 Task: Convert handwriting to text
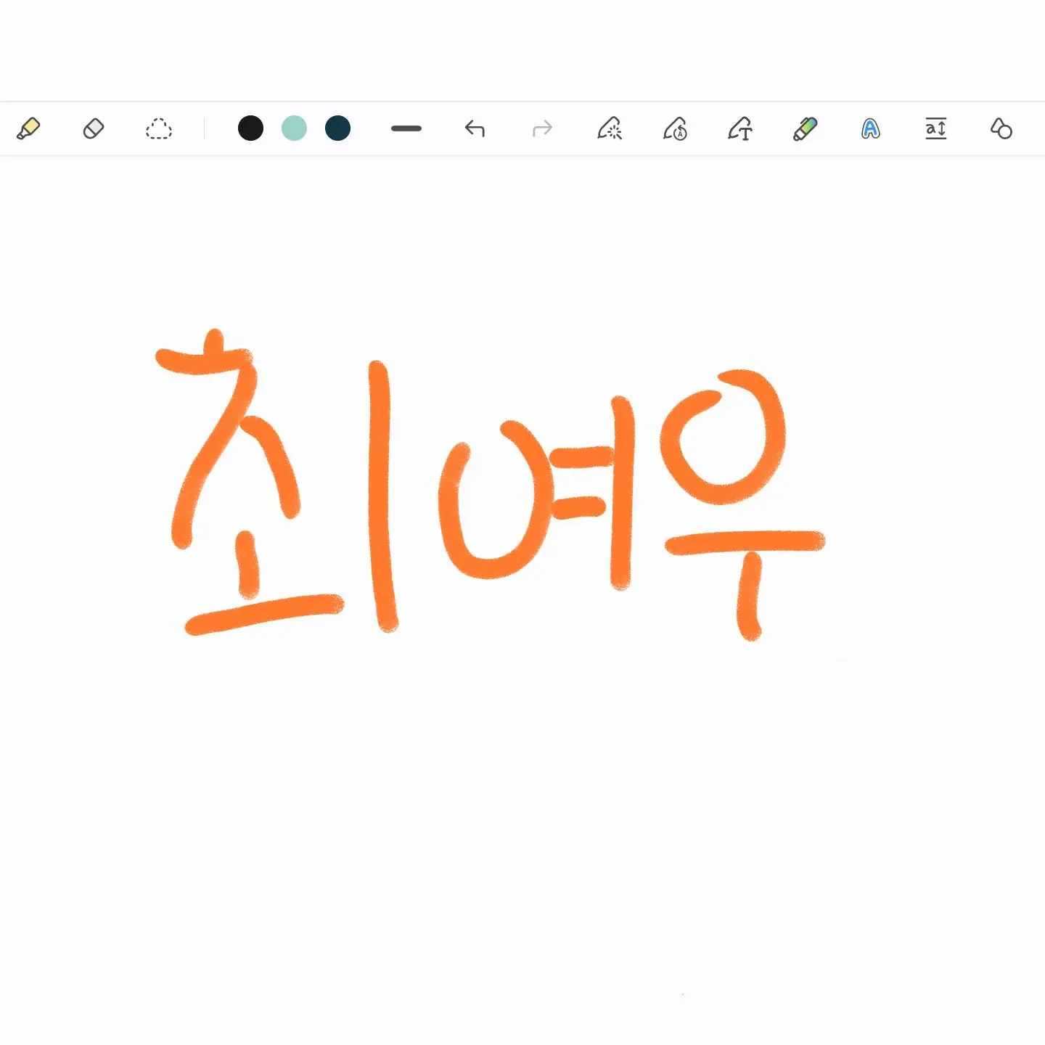click(x=740, y=128)
